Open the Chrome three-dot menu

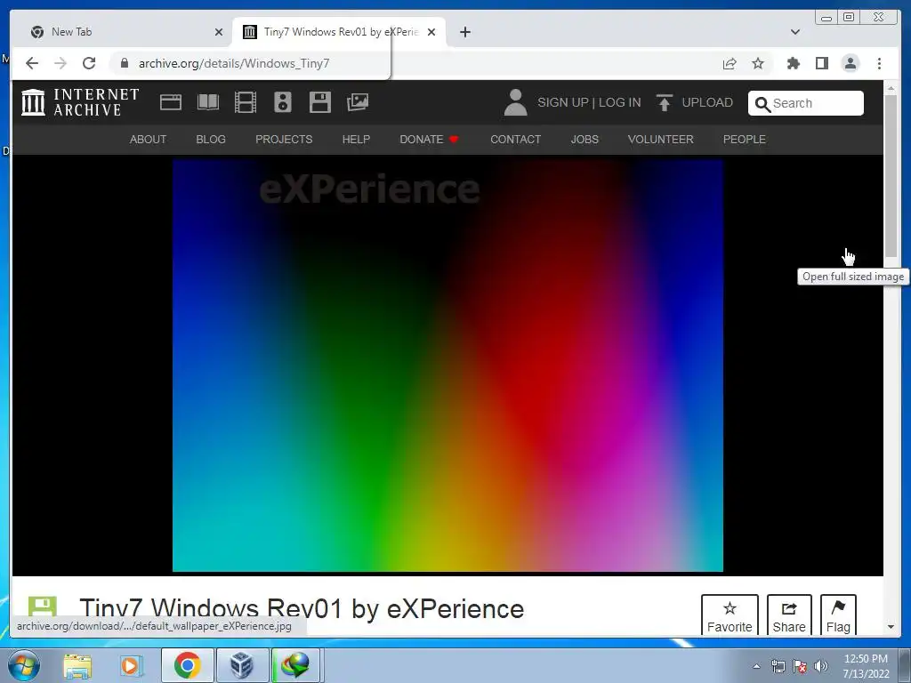879,63
